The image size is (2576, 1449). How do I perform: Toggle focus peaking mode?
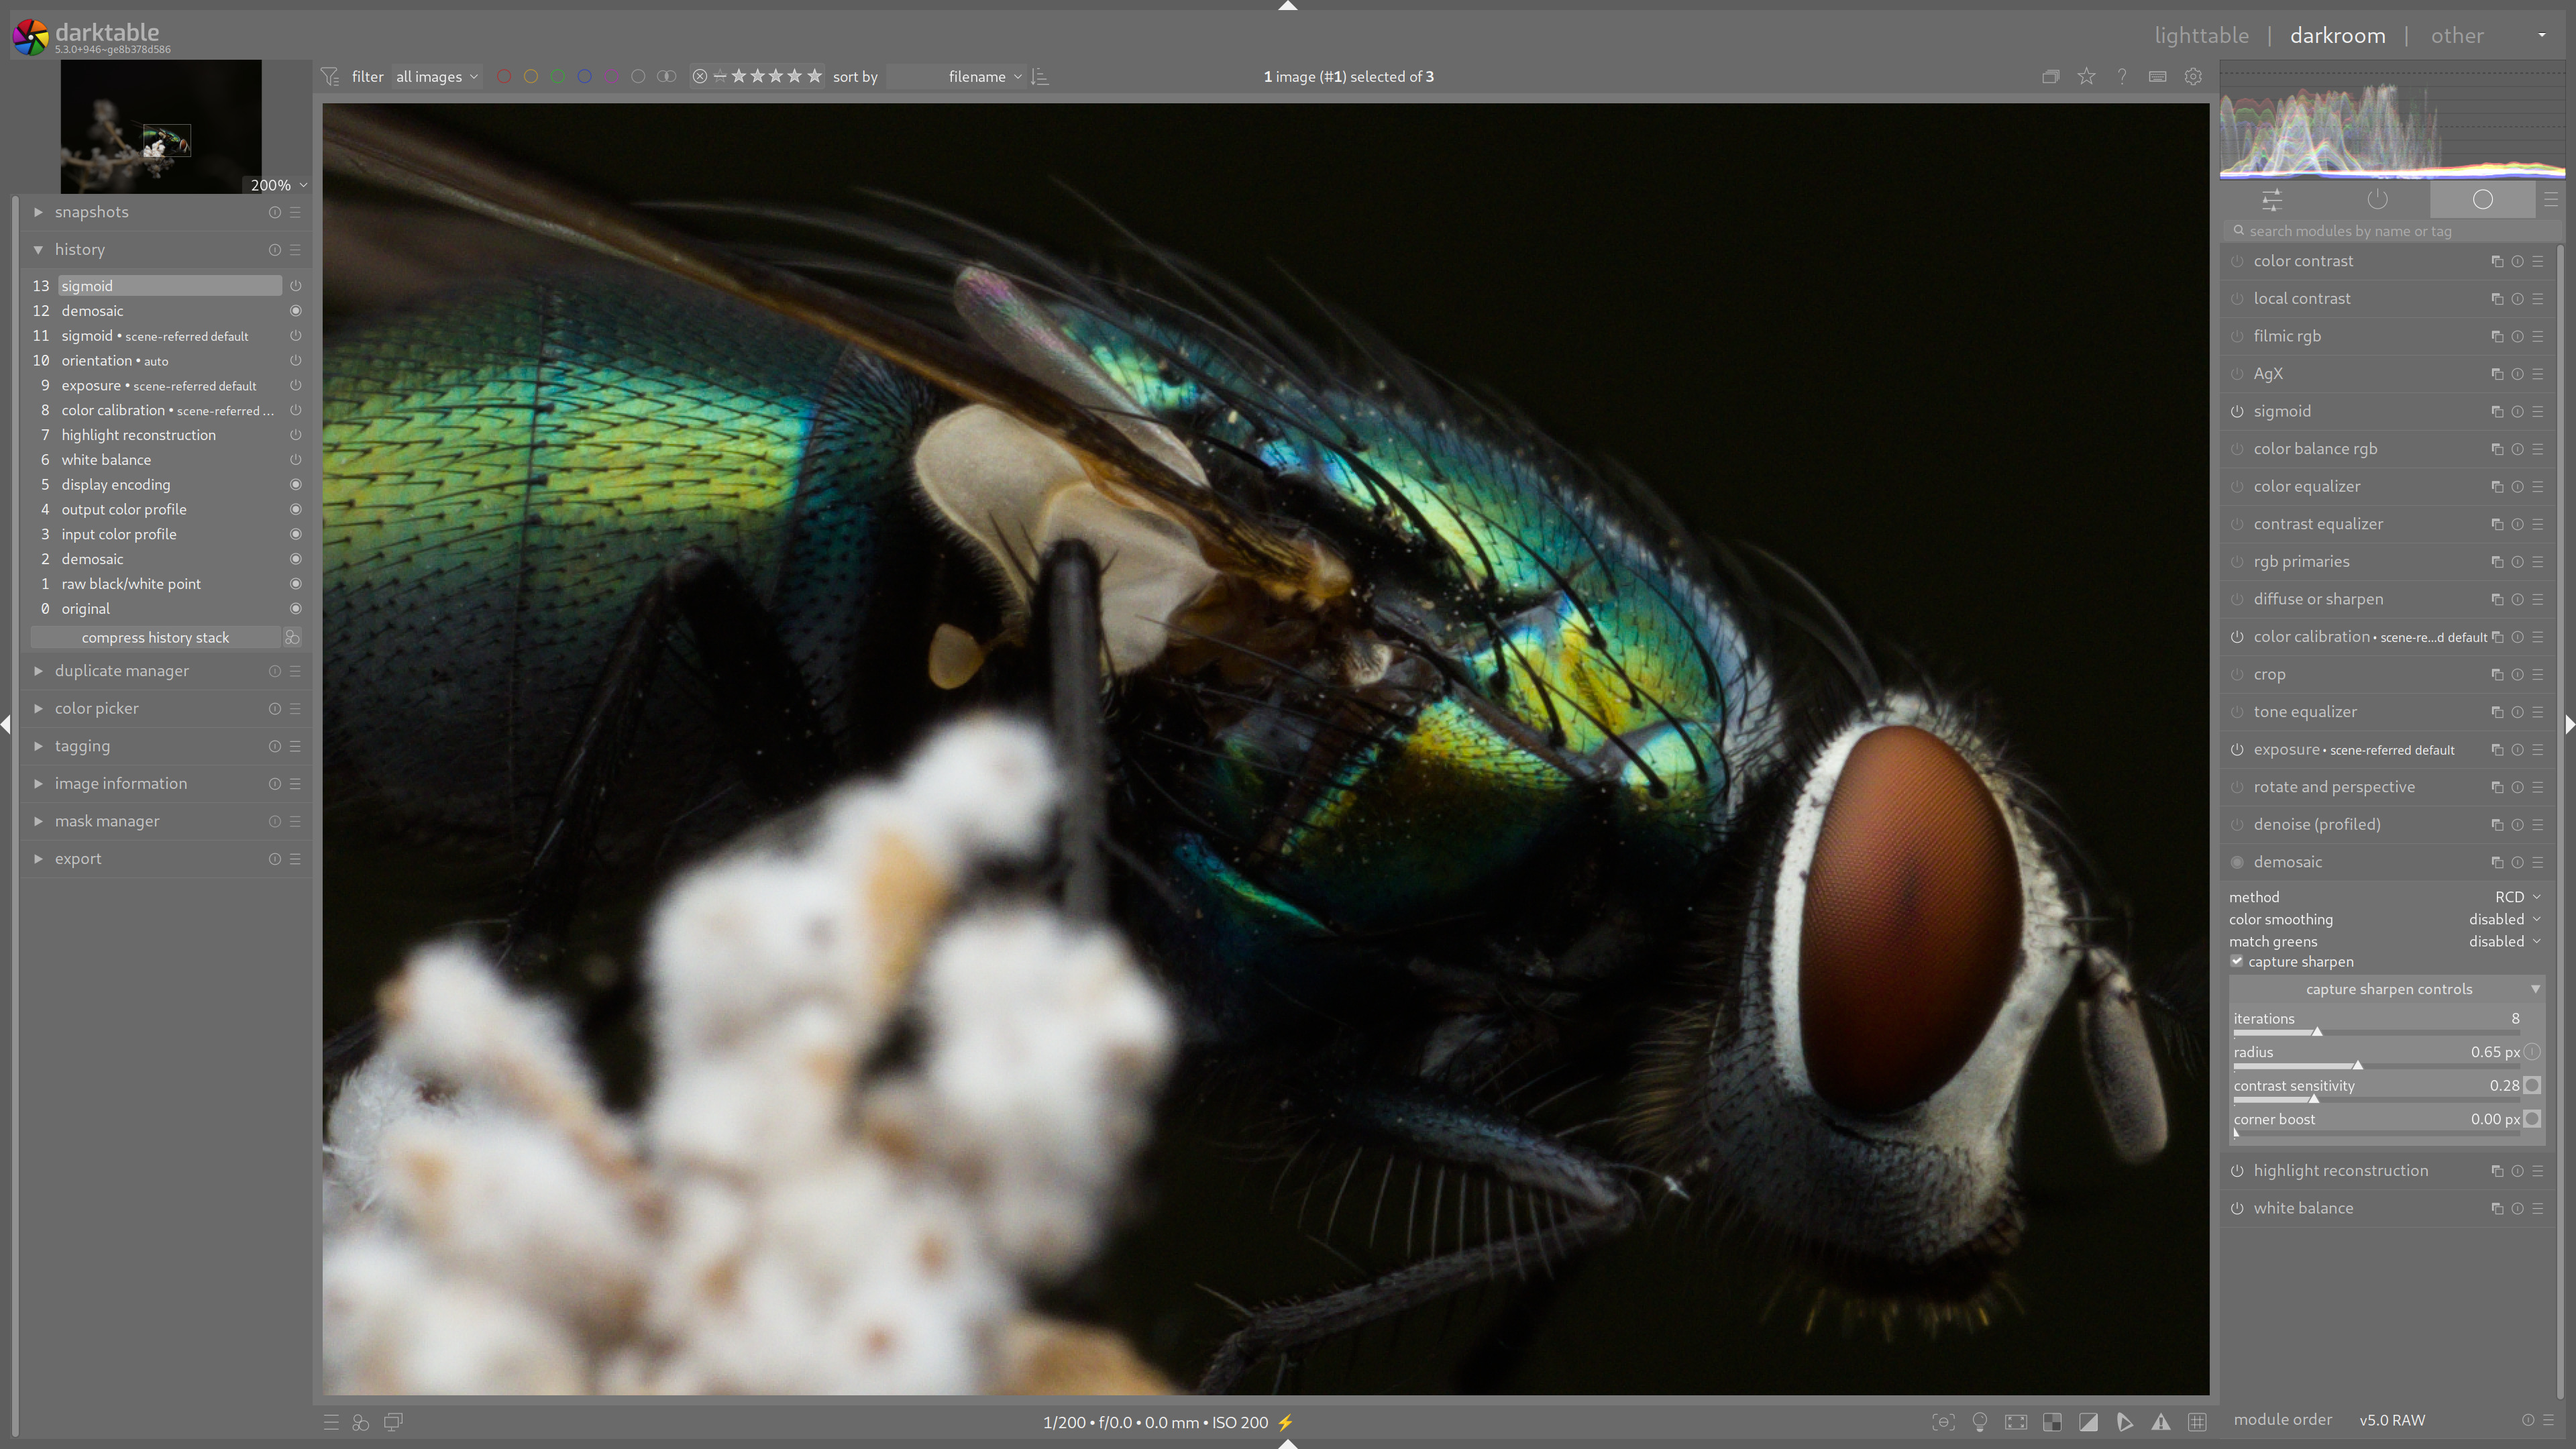coord(1943,1422)
